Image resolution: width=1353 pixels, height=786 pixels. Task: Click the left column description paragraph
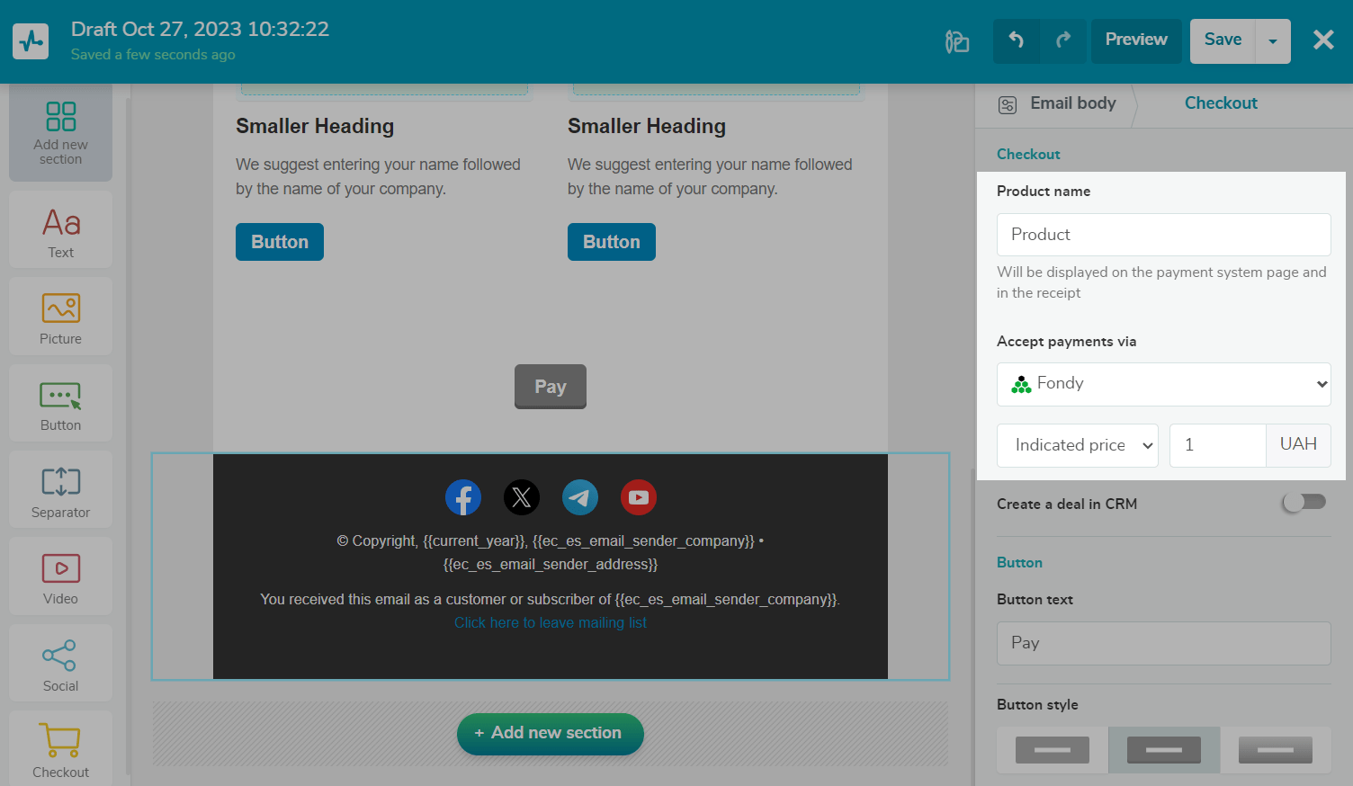click(x=378, y=176)
